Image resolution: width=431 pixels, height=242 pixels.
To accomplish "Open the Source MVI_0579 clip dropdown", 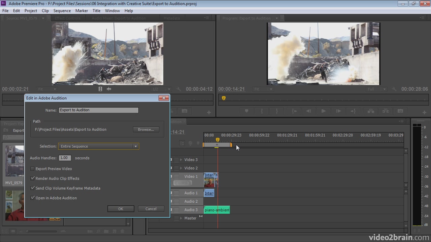I will click(43, 18).
